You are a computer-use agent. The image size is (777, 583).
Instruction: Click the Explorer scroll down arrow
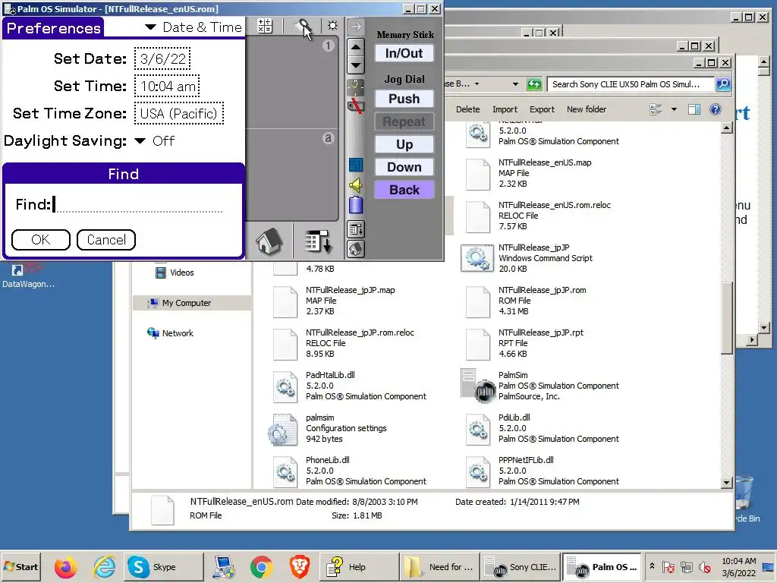click(x=726, y=482)
